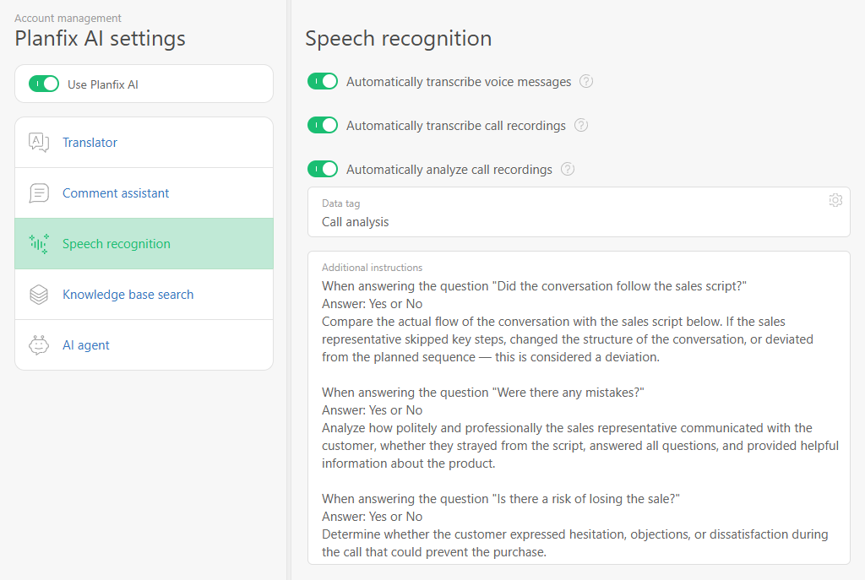Screen dimensions: 865x580
Task: Disable automatic voice message transcription
Action: [x=323, y=81]
